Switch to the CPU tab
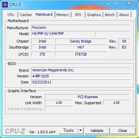Viewport: 139px width, 138px height. 11,15
